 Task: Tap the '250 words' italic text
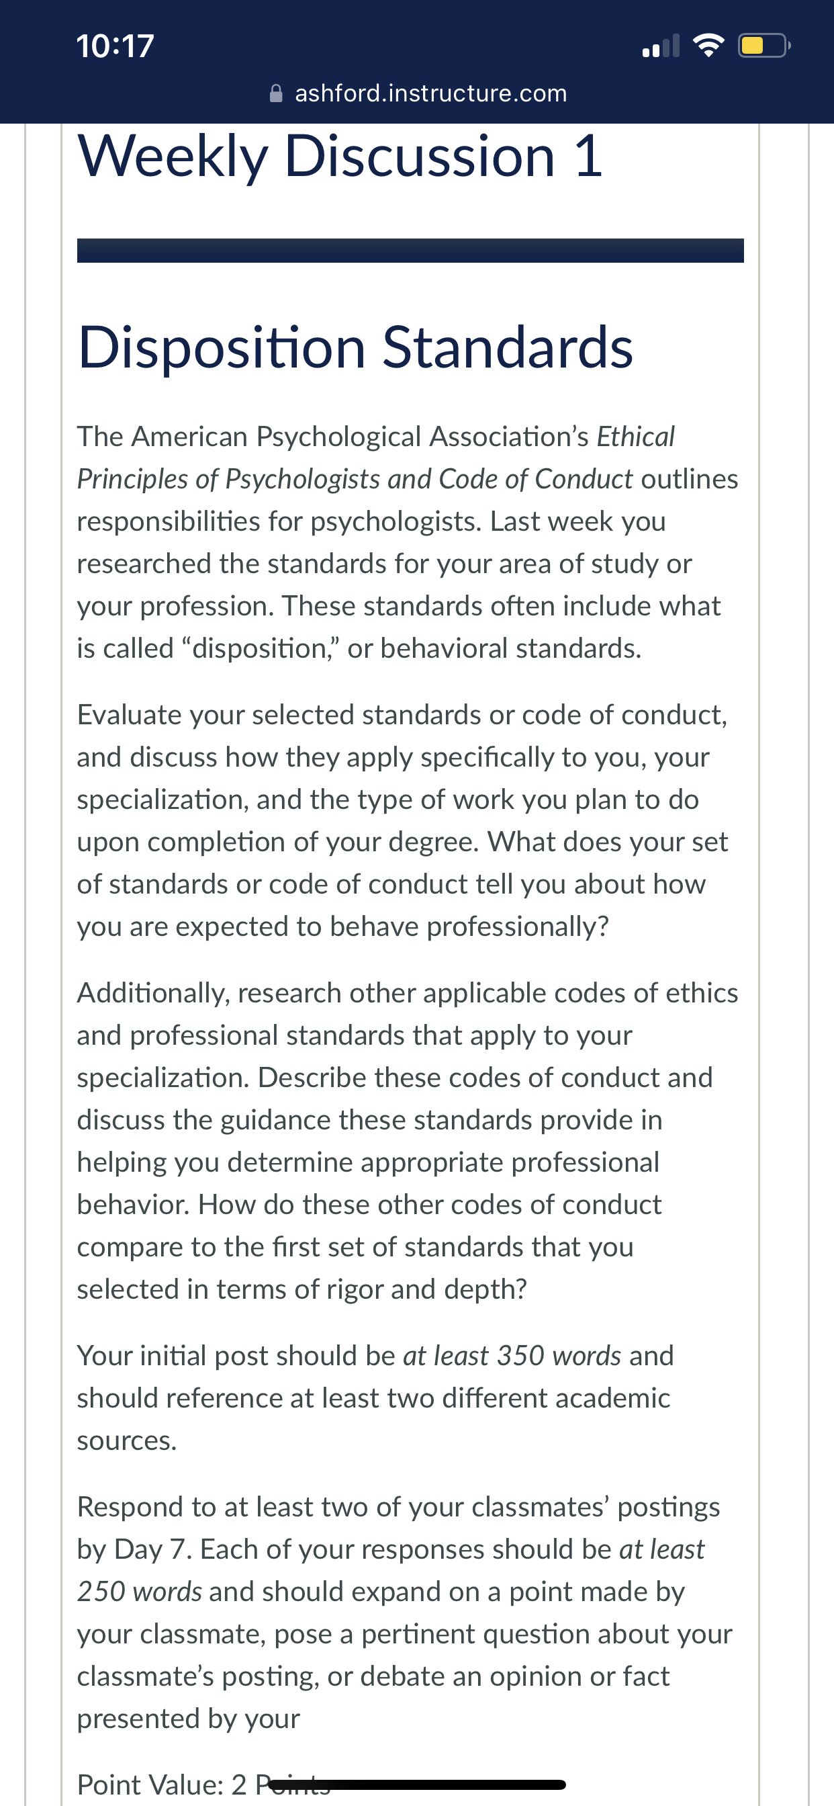140,1592
